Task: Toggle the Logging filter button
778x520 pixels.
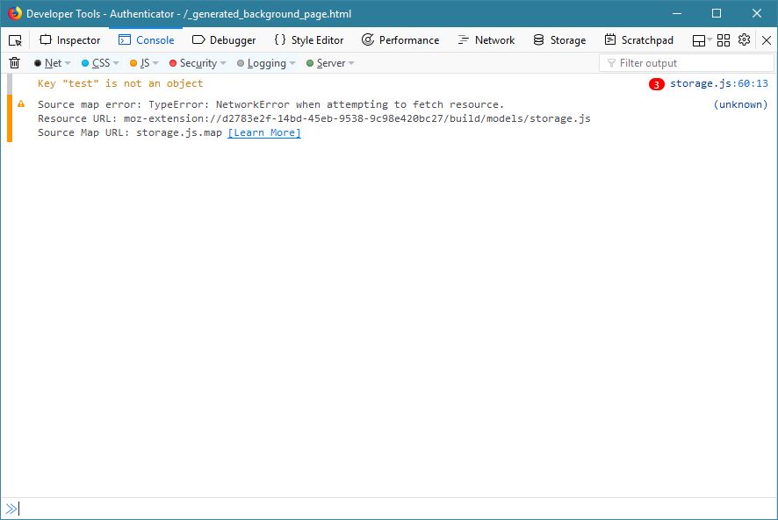Action: pyautogui.click(x=262, y=63)
